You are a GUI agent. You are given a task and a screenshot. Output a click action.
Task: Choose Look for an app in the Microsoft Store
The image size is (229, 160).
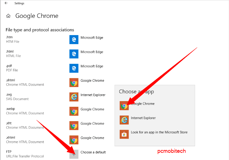159,132
